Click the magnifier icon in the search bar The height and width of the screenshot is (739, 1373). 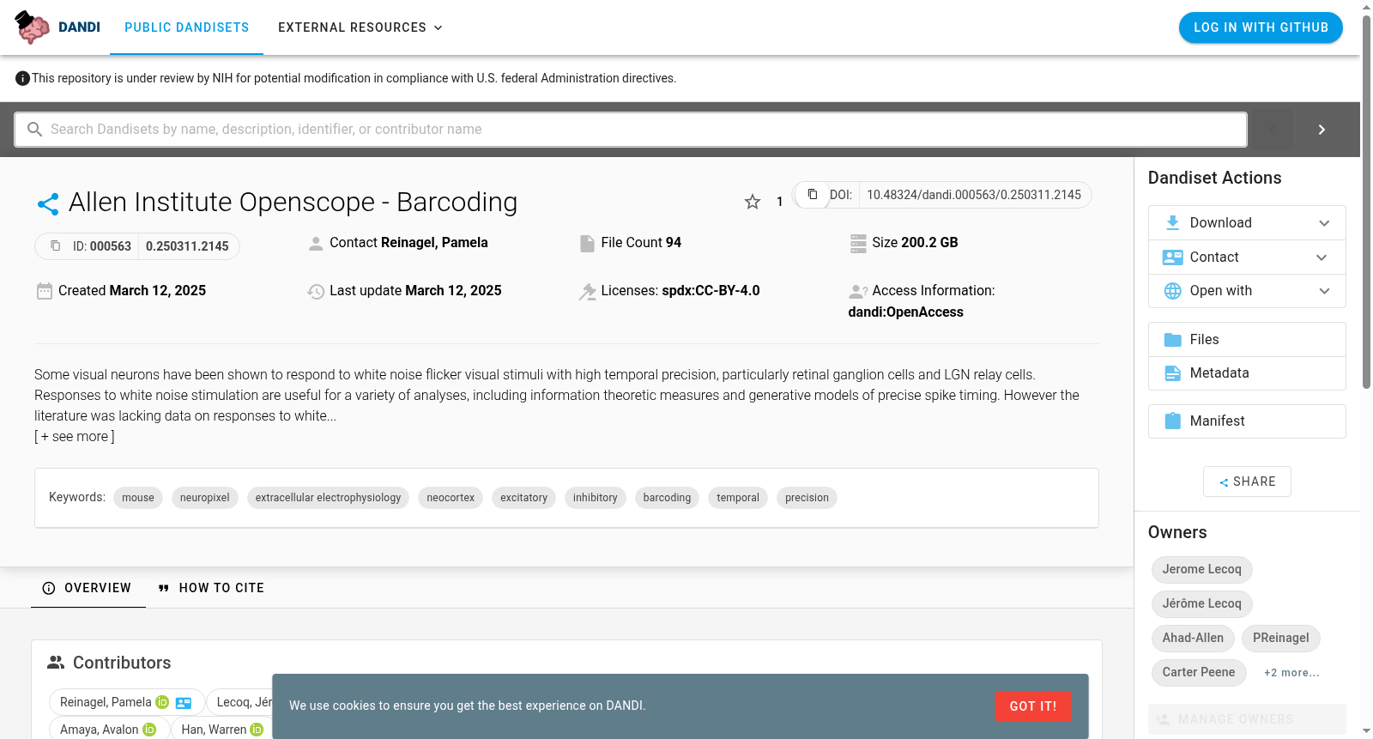click(x=34, y=130)
